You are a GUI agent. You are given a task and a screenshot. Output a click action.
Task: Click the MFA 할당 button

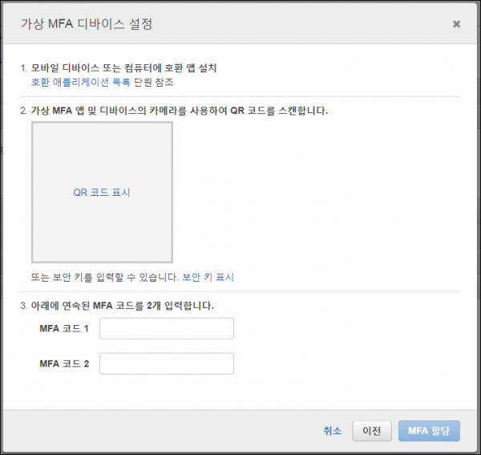click(429, 431)
